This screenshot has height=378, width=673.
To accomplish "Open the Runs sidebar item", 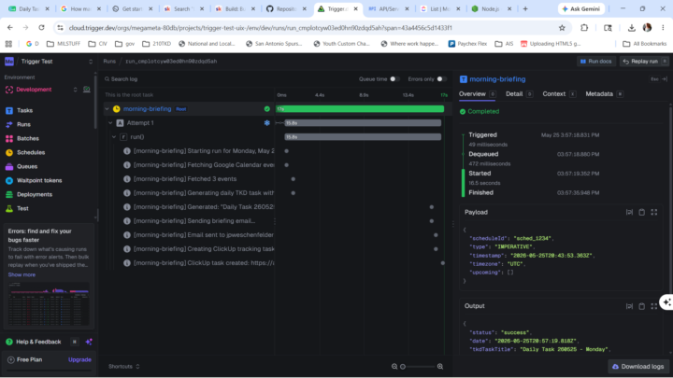I will click(x=23, y=124).
